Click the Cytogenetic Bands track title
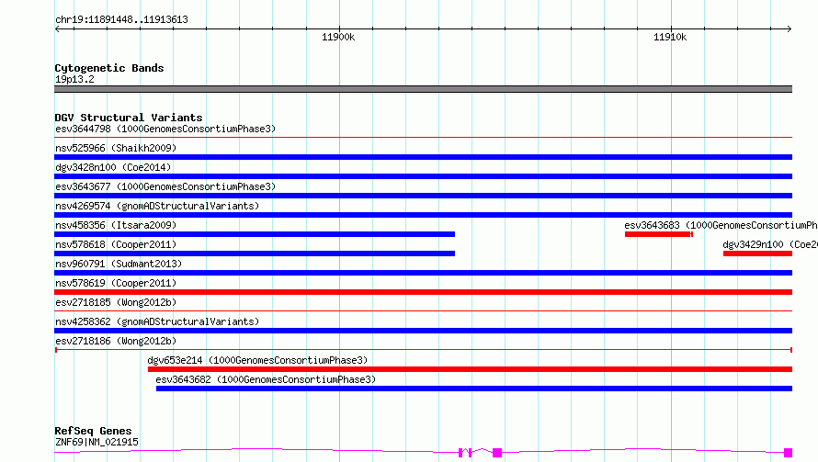The image size is (818, 462). (x=109, y=68)
